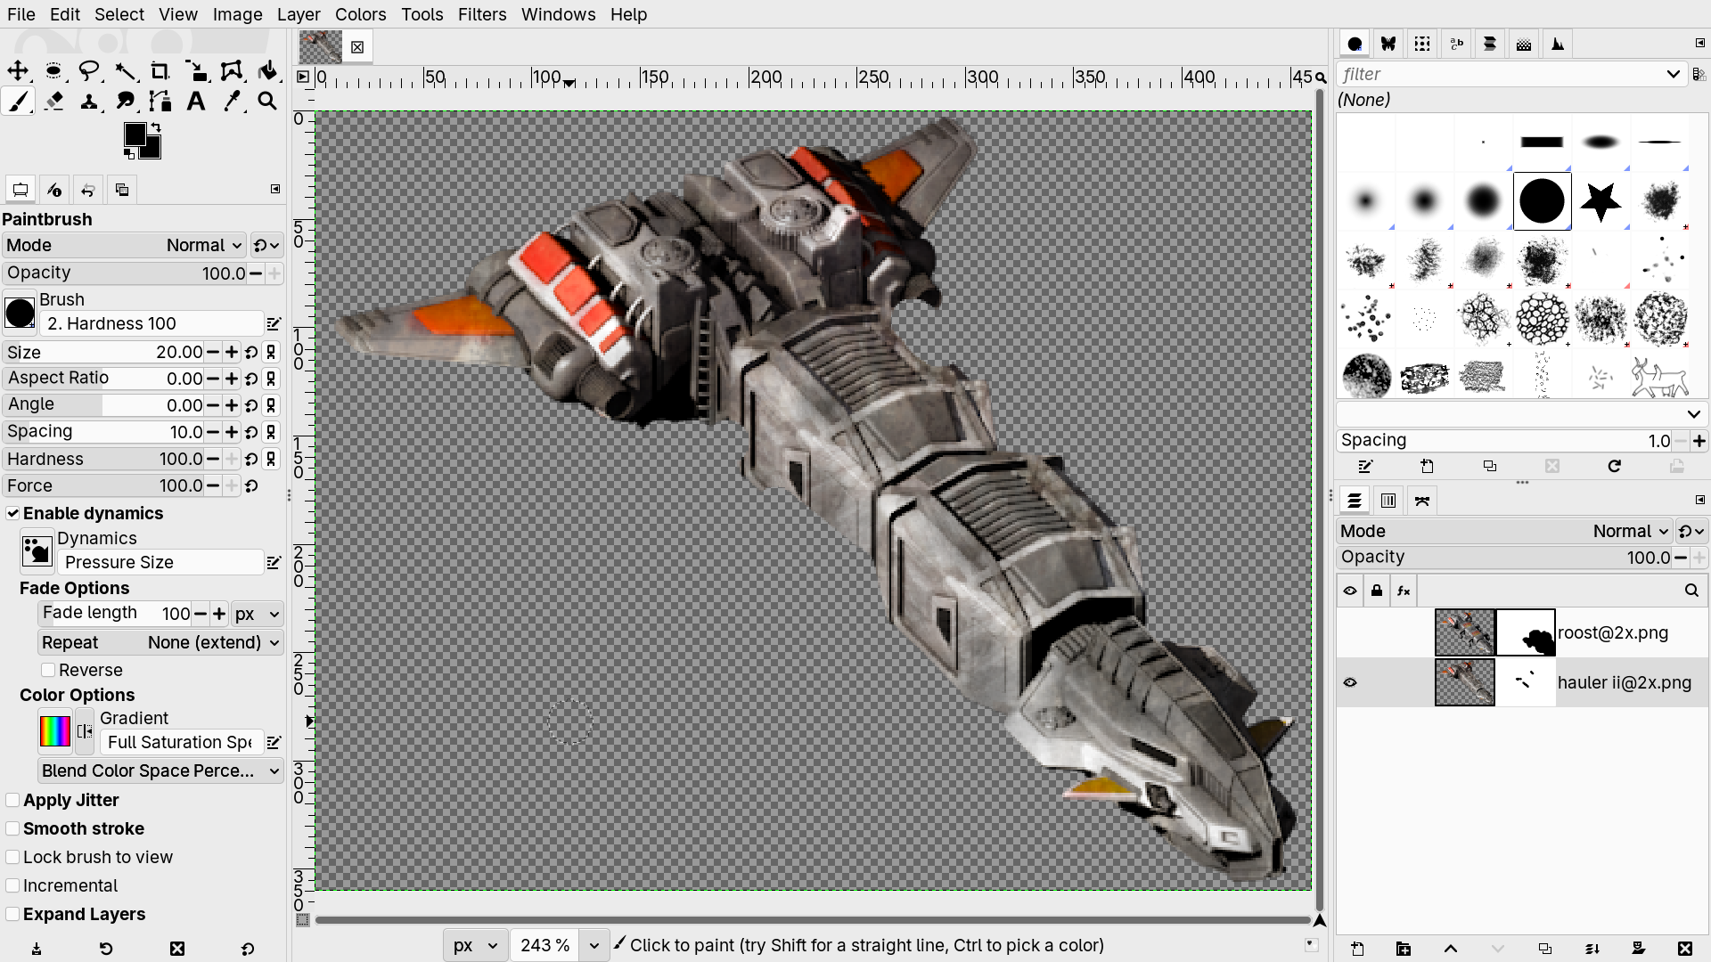Select the Color Picker tool
Screen dimensions: 1711x962
(232, 102)
